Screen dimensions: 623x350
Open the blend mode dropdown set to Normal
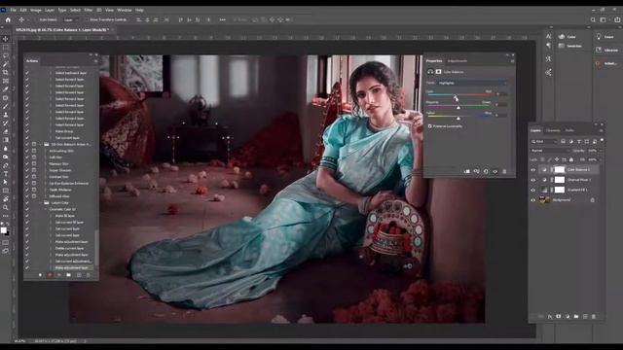(550, 151)
